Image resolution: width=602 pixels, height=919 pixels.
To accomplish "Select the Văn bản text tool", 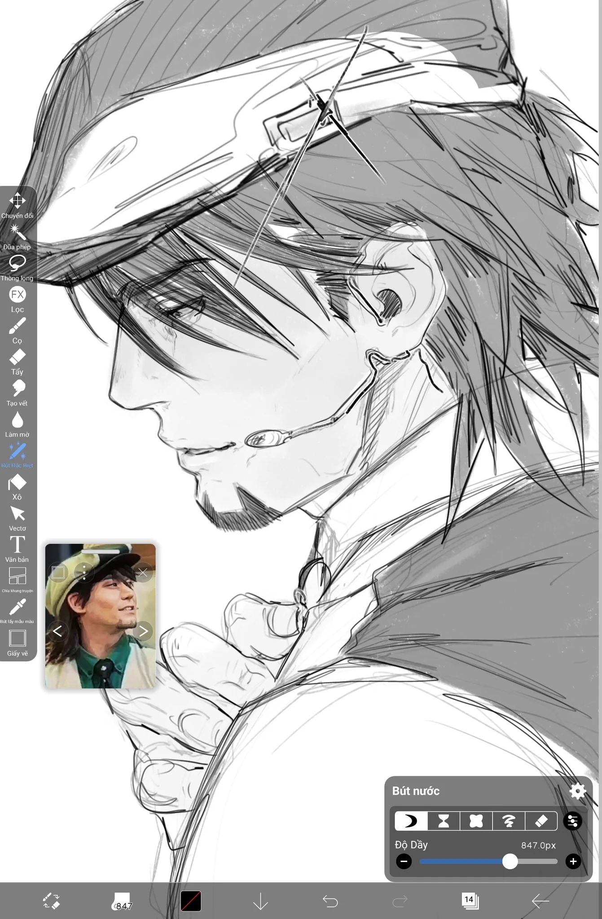I will (17, 549).
